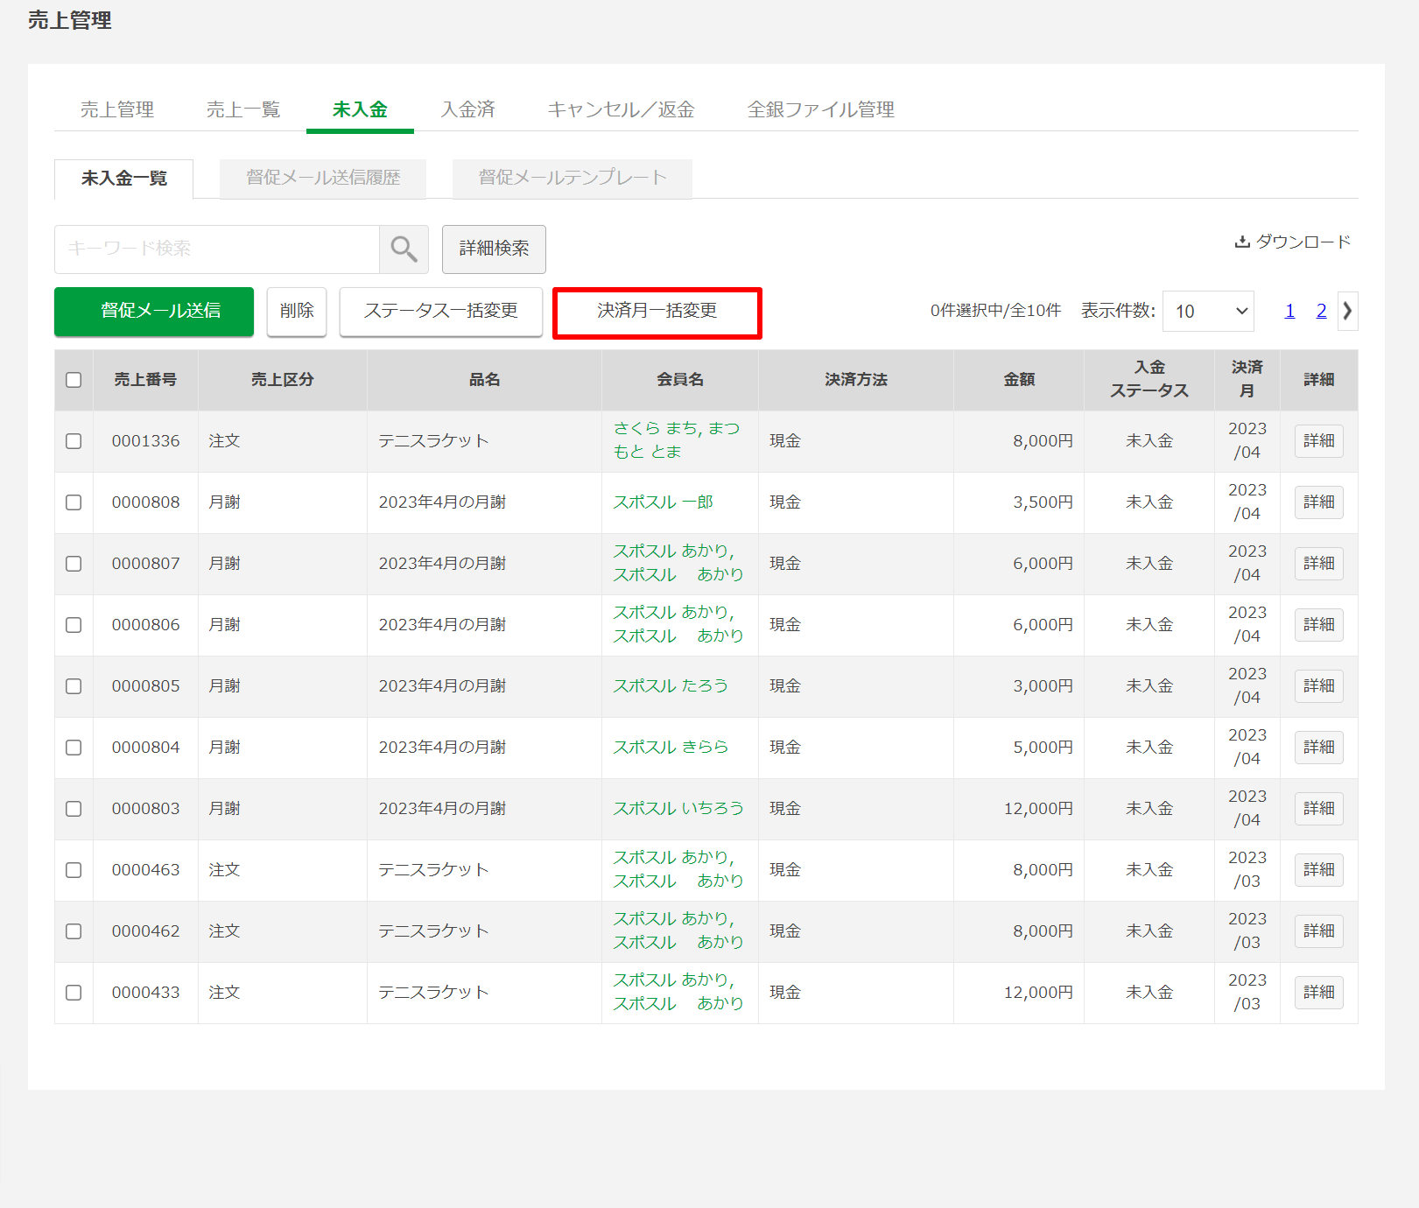Go to page 1 link
The image size is (1419, 1208).
pyautogui.click(x=1289, y=311)
